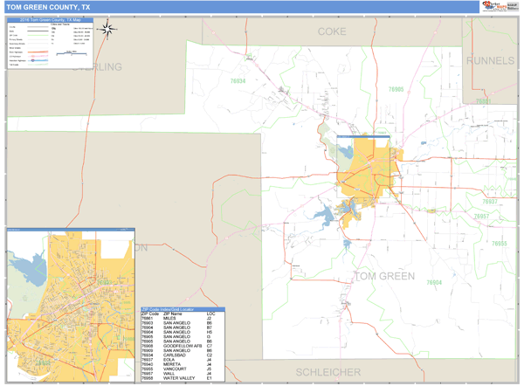This screenshot has height=386, width=524.
Task: Click the compass rose north arrow icon
Action: 107,30
